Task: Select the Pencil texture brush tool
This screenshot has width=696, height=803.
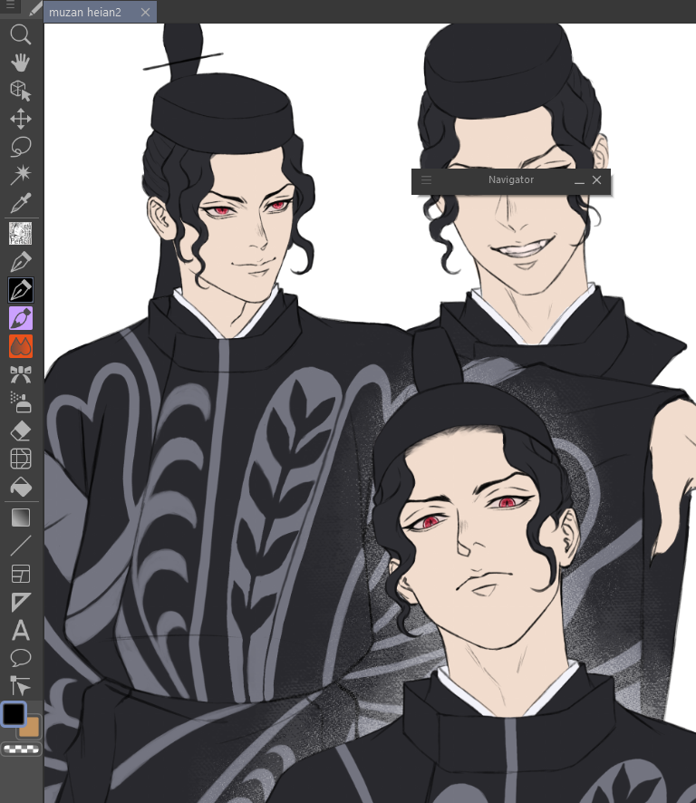Action: (21, 234)
